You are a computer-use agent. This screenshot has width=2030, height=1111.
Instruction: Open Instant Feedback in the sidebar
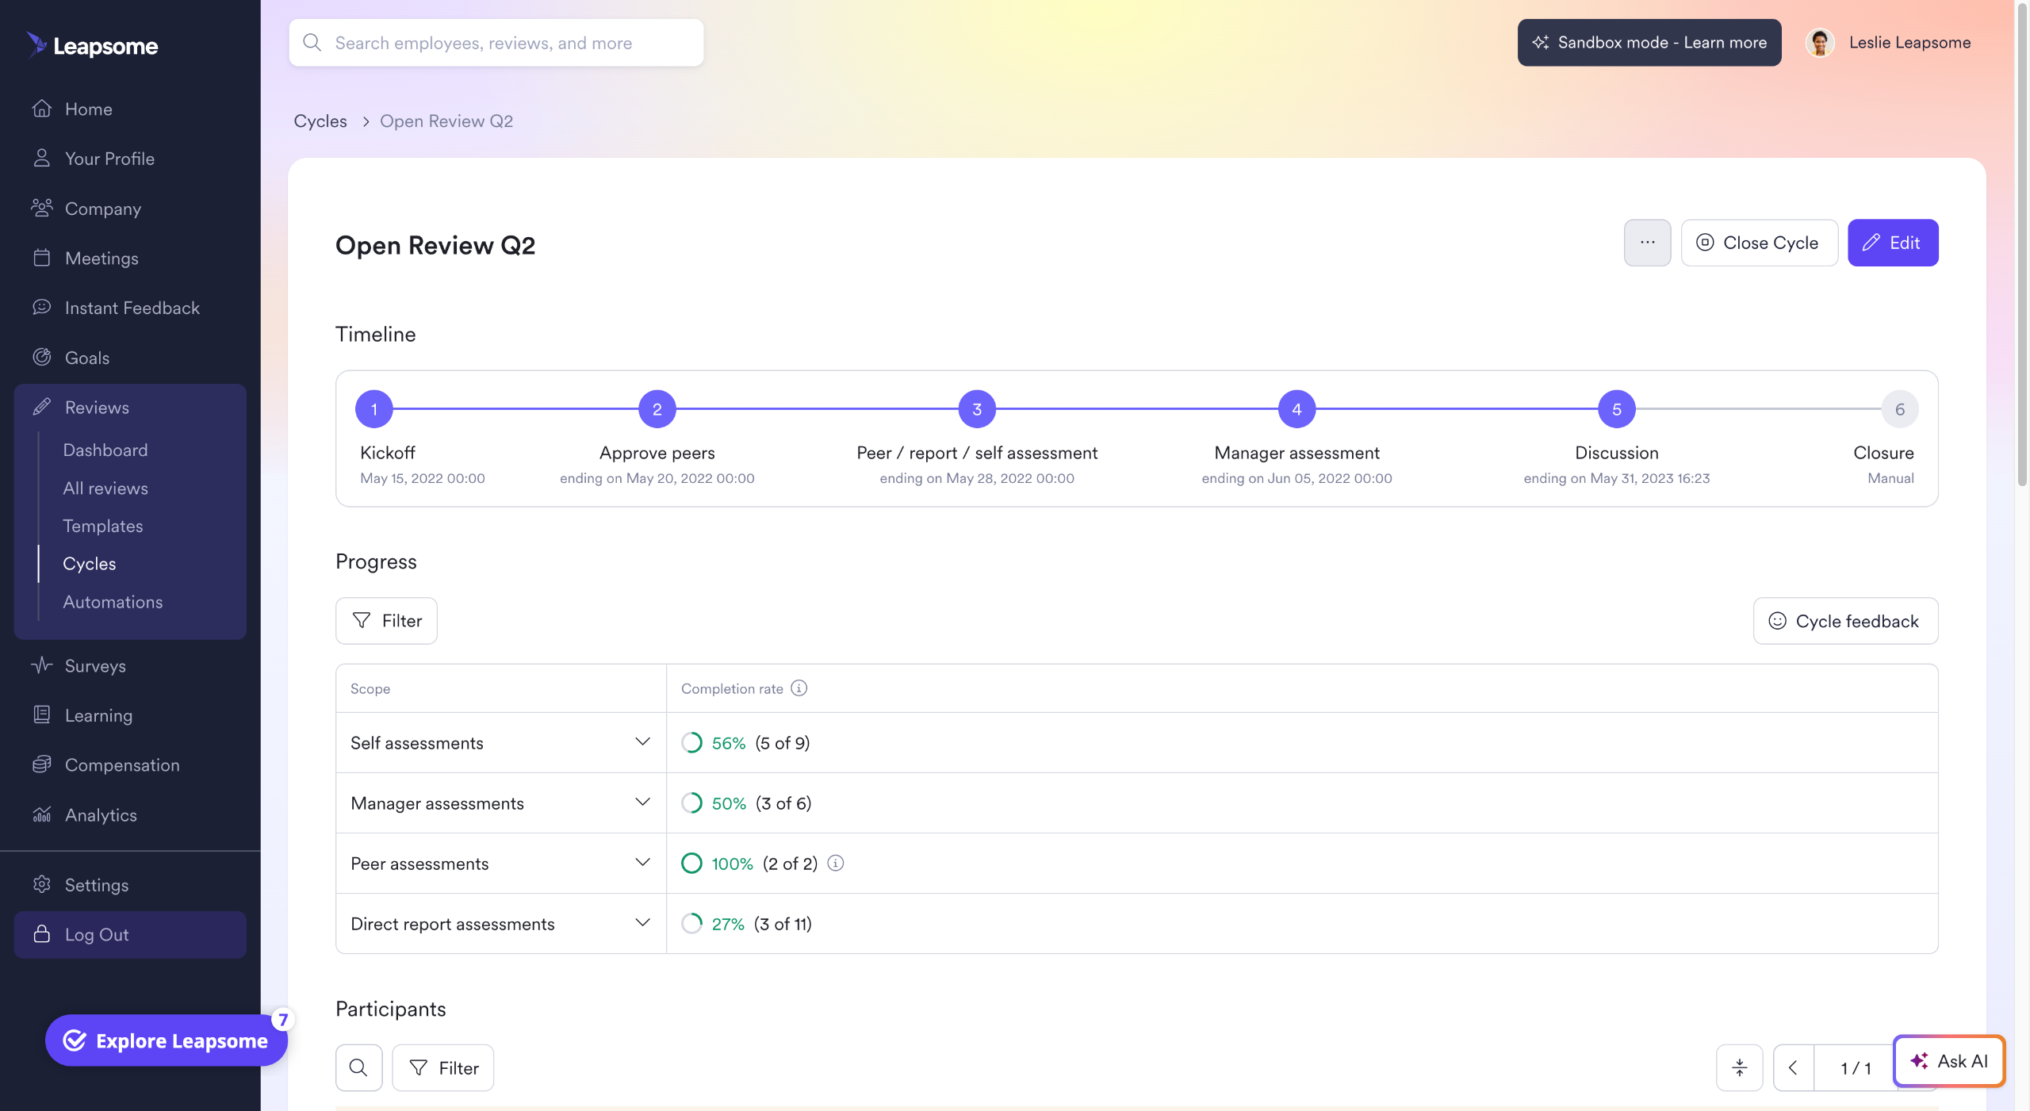pyautogui.click(x=132, y=308)
